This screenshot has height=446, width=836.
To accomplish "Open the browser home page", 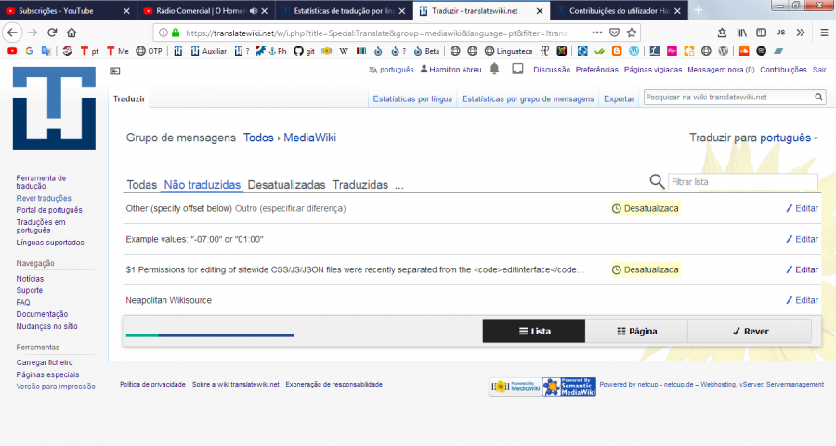I will (72, 33).
